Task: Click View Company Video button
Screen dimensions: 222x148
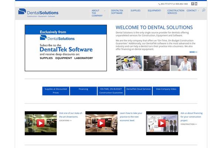Action: click(166, 91)
